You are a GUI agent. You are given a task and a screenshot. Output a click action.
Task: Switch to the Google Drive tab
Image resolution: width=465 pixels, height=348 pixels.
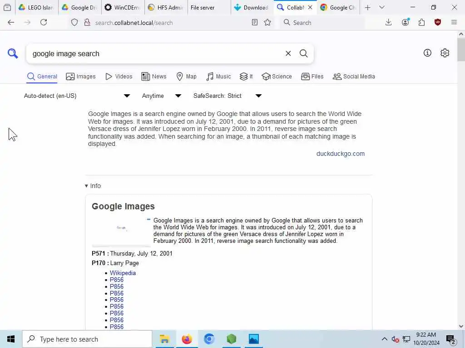[x=79, y=8]
